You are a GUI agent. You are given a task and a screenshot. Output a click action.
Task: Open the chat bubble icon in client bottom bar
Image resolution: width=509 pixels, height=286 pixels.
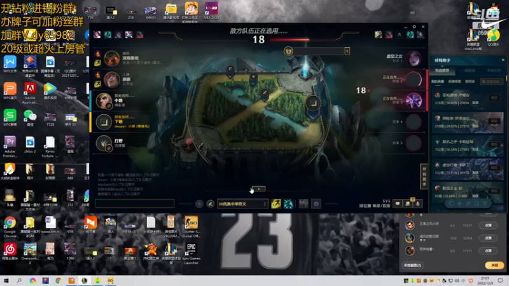coord(397,203)
